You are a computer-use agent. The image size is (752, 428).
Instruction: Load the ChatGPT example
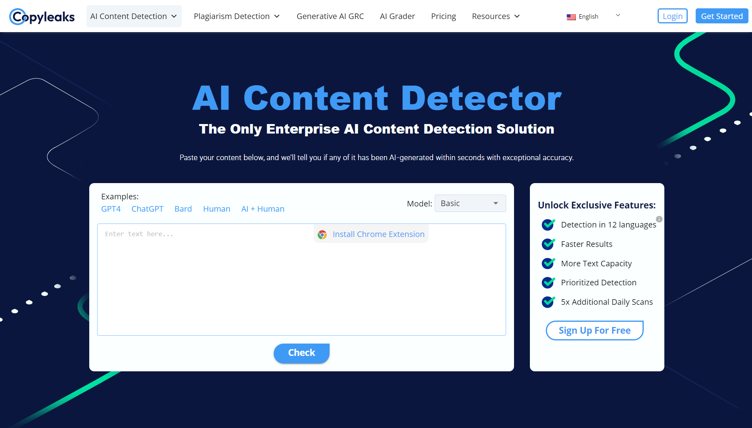pos(147,209)
